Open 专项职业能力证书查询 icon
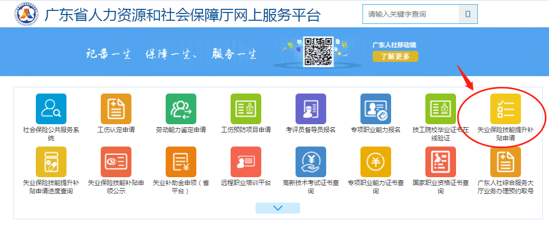549x225 pixels. coord(376,162)
